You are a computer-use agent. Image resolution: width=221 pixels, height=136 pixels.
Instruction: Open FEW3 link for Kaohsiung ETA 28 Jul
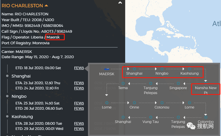(x=79, y=124)
